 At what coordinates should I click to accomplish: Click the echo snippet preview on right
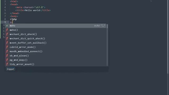(x=100, y=26)
